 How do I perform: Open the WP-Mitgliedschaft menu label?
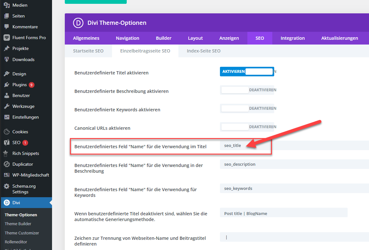click(31, 175)
